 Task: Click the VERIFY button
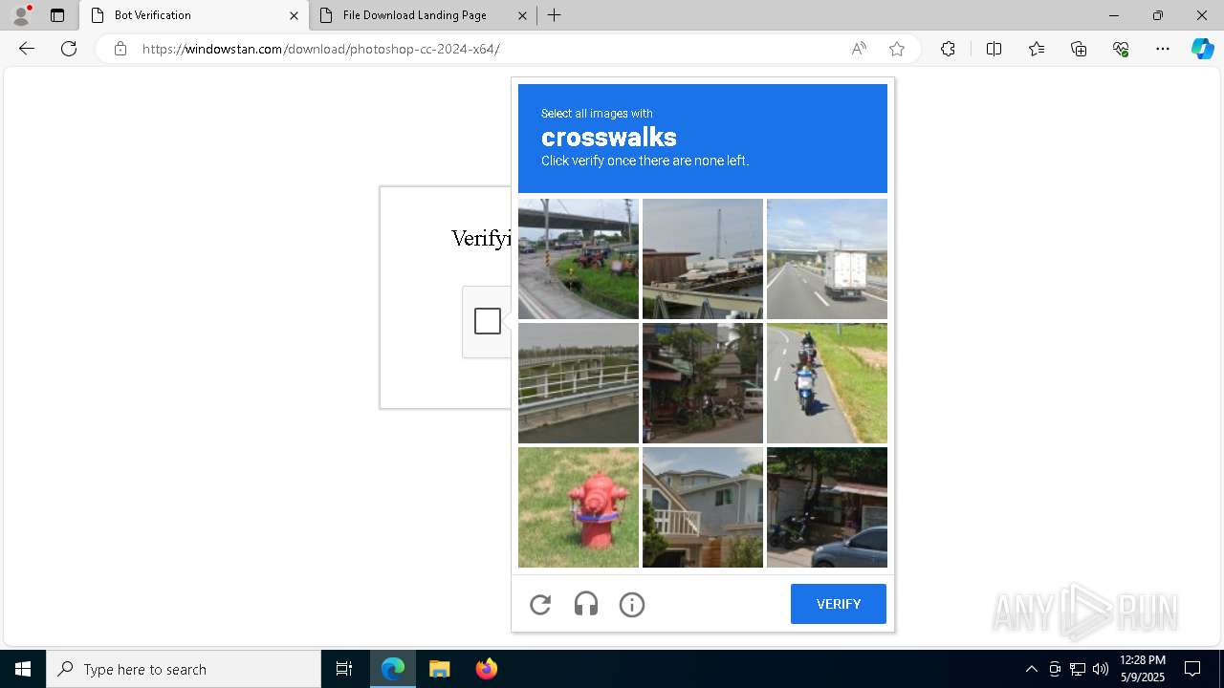click(839, 604)
